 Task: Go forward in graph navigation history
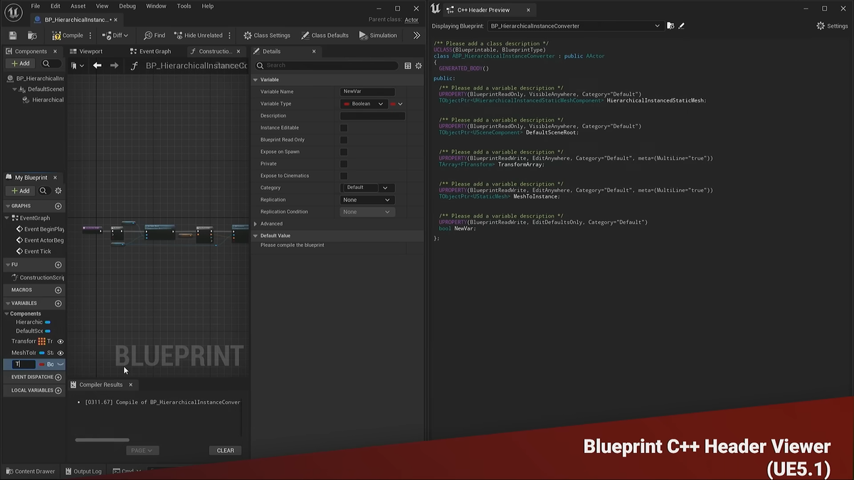(114, 65)
